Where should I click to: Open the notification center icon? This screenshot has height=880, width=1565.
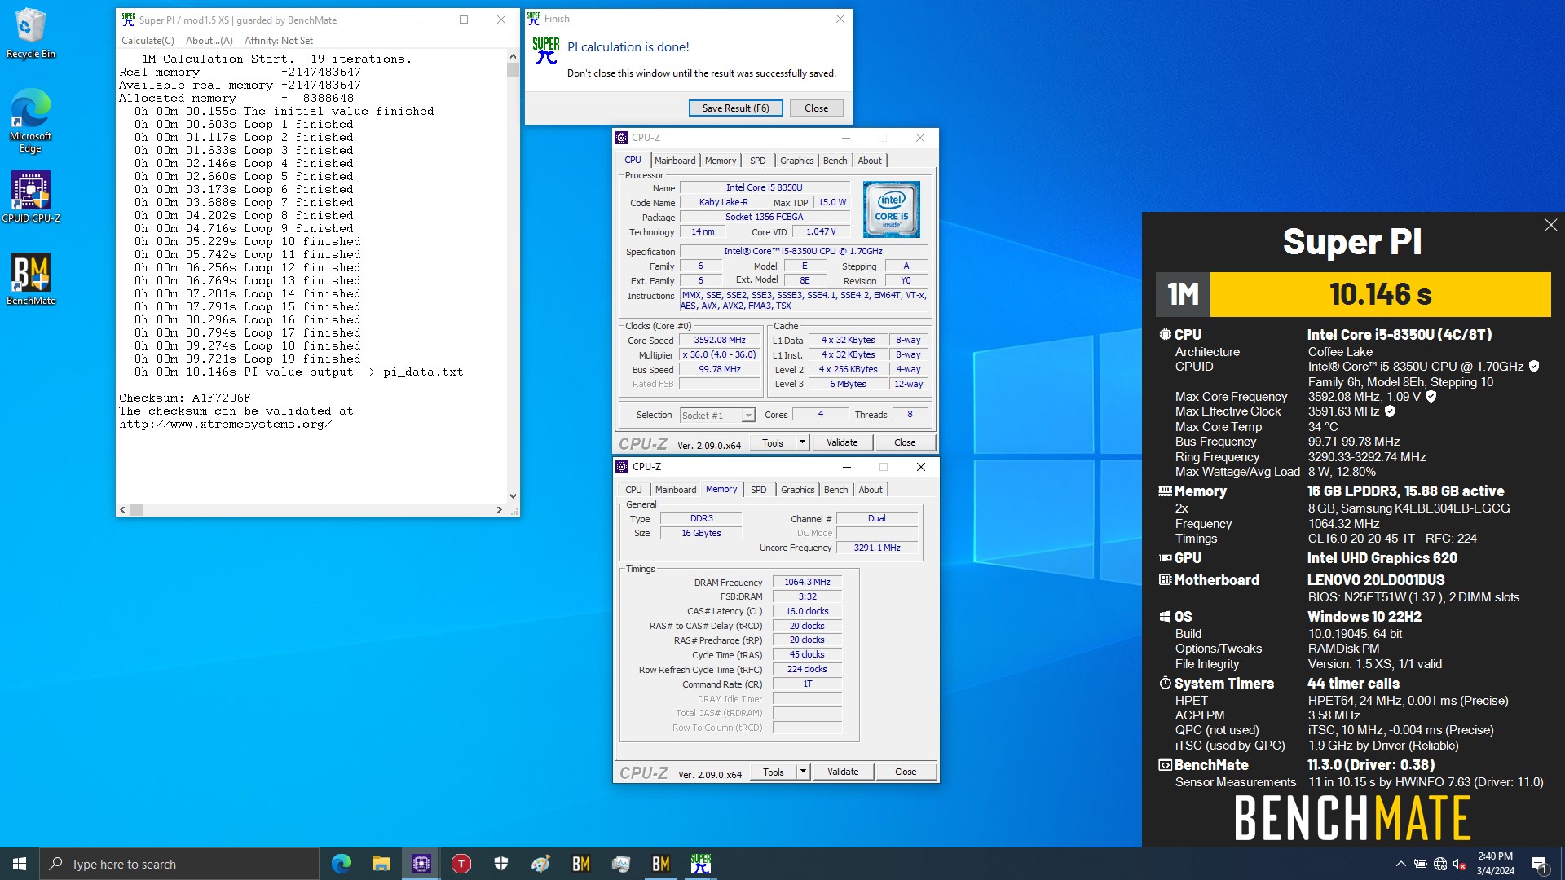(1539, 864)
